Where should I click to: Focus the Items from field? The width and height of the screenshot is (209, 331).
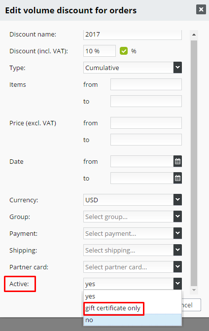point(146,84)
